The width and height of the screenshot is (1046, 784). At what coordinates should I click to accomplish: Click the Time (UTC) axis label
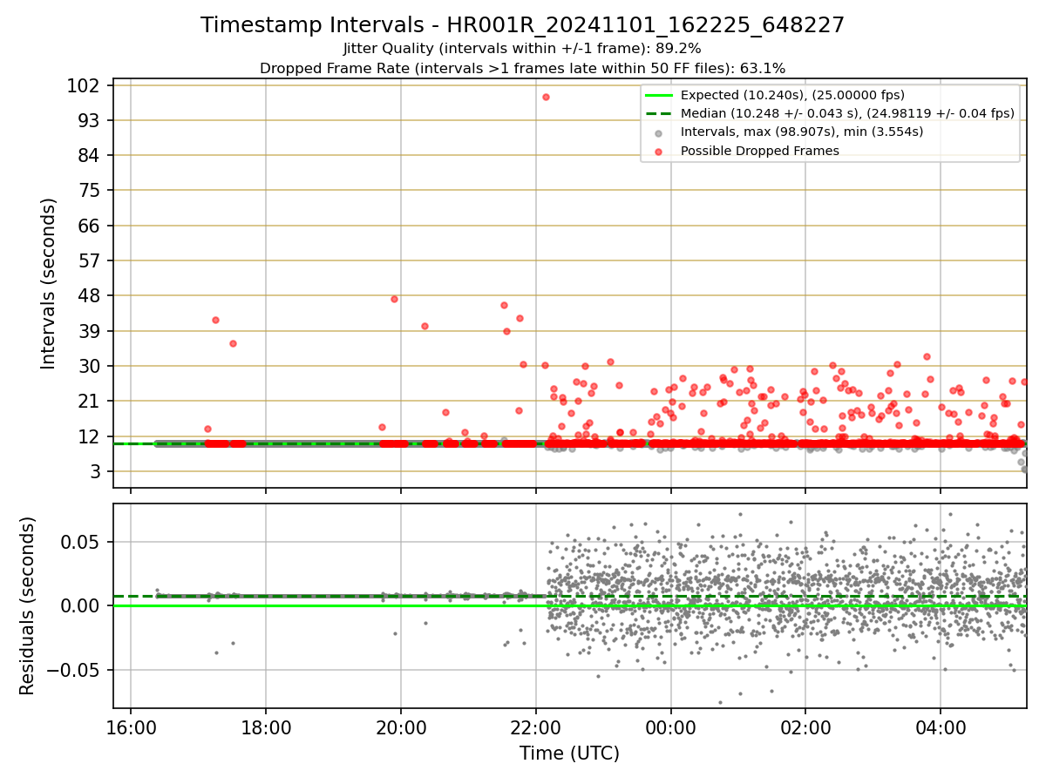[x=569, y=754]
